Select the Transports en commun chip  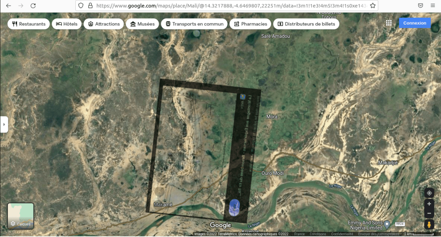point(194,24)
